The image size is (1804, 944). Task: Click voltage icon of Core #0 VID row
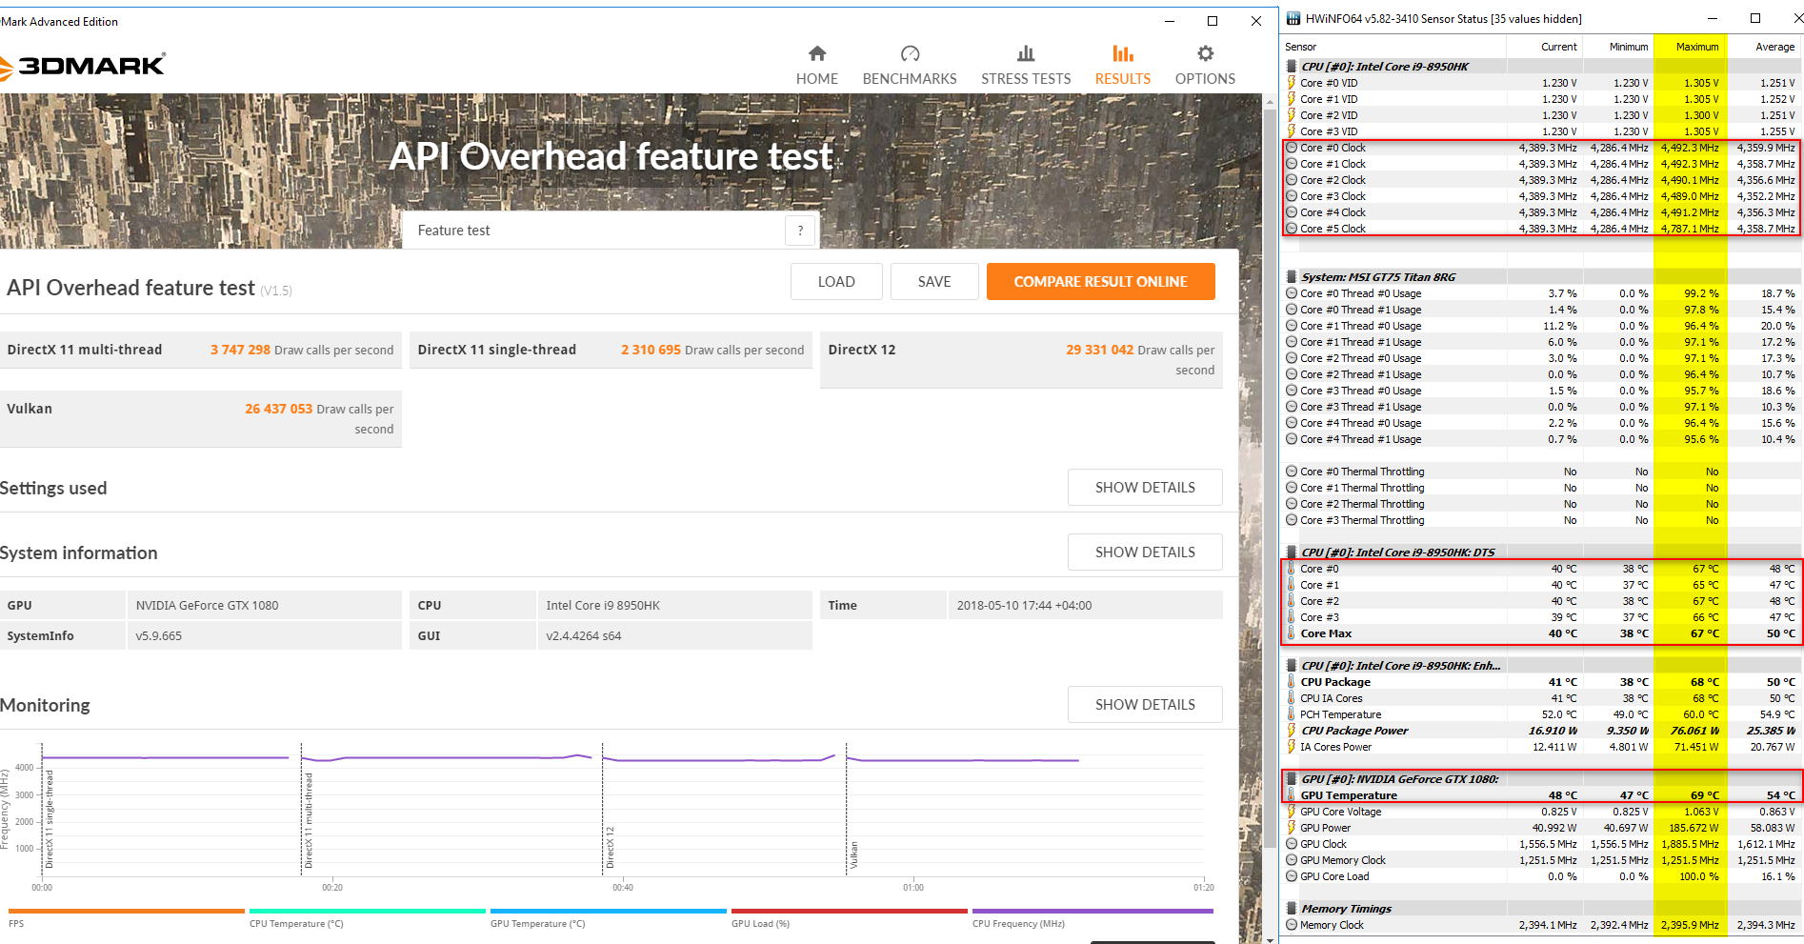[x=1292, y=83]
